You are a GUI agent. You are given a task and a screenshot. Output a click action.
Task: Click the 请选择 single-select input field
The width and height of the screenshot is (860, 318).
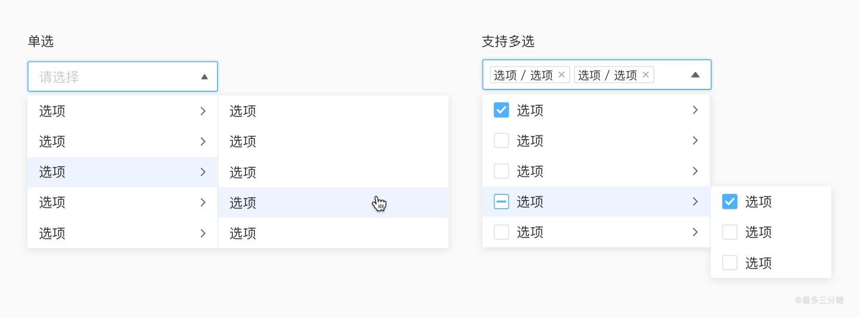[x=113, y=77]
